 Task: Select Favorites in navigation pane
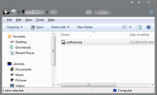[x=19, y=37]
